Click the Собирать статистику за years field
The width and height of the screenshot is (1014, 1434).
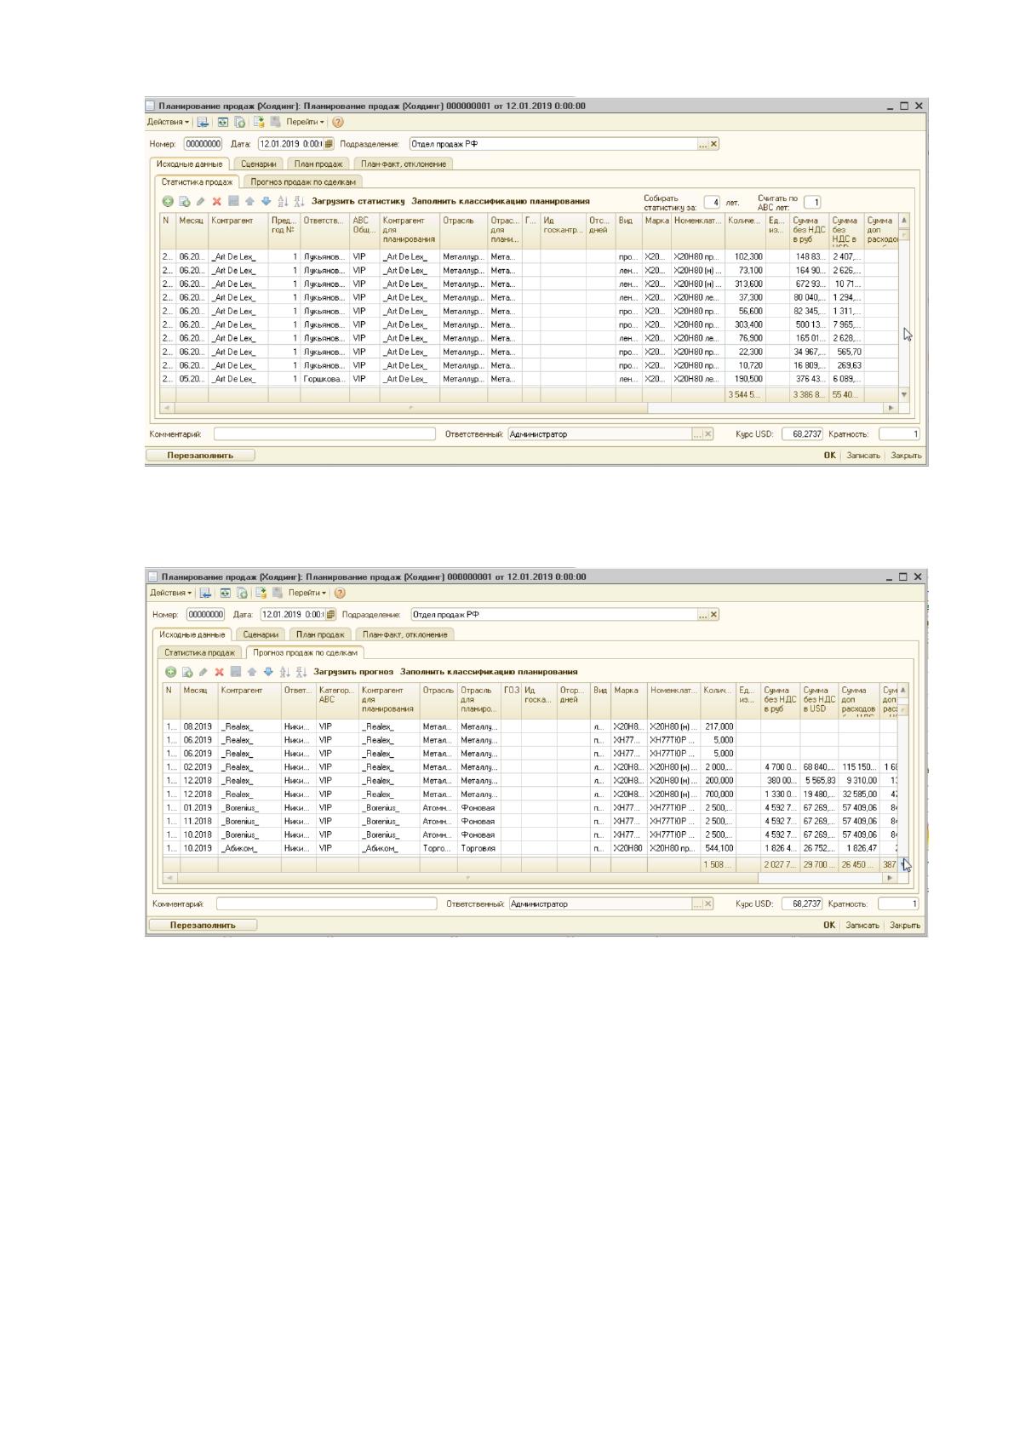click(712, 203)
